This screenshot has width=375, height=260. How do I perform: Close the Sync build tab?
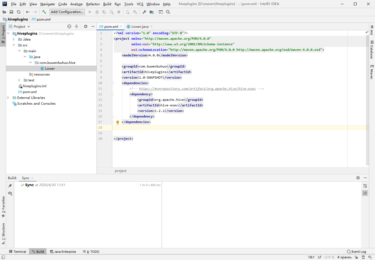point(32,178)
